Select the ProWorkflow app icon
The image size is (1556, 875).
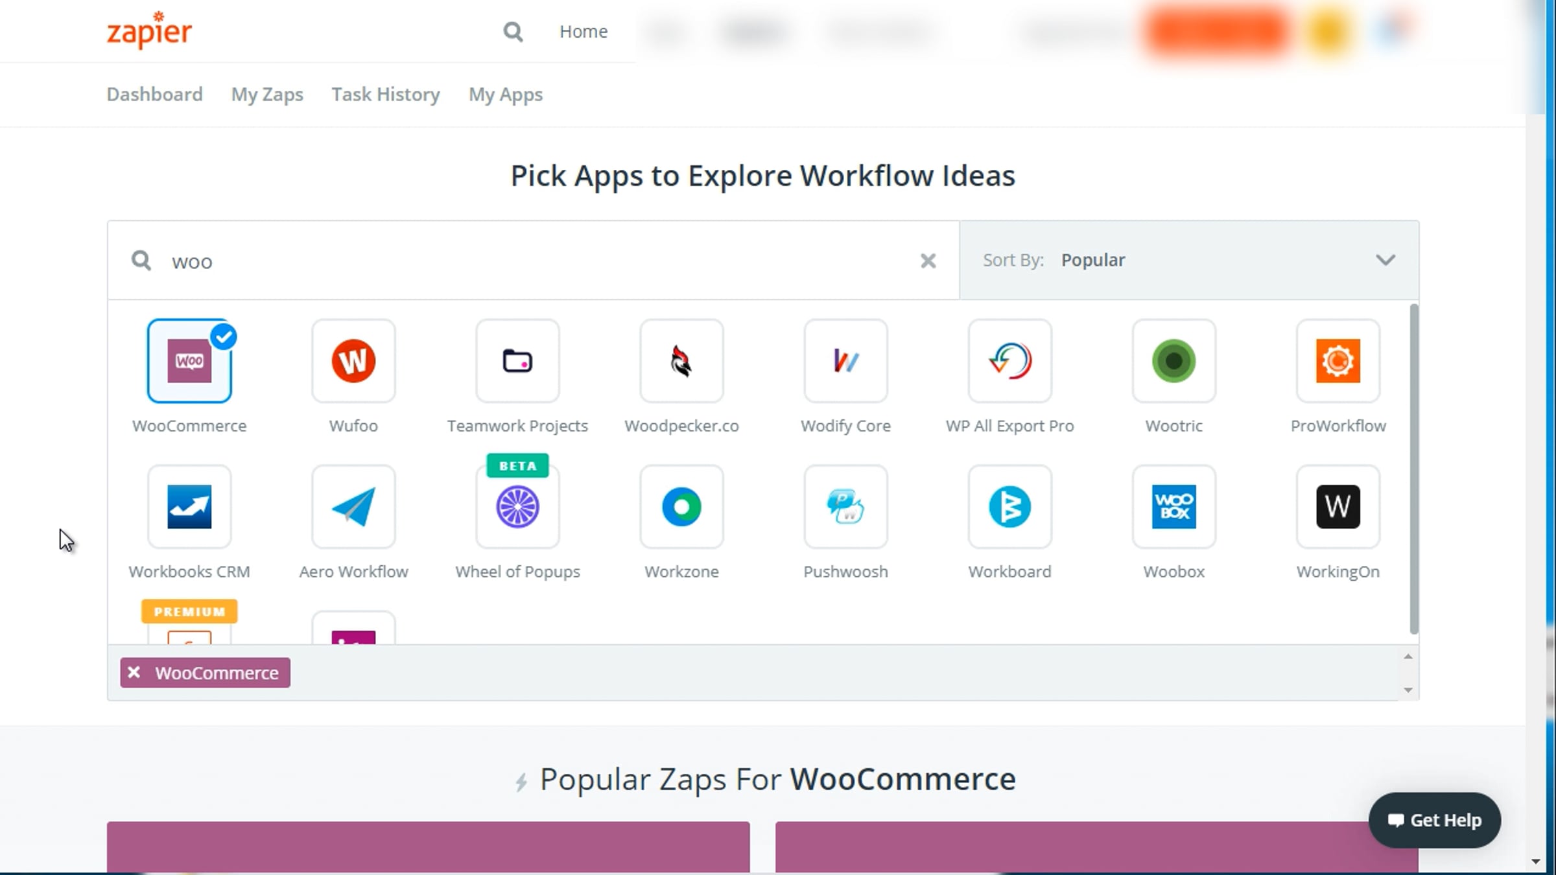point(1338,361)
